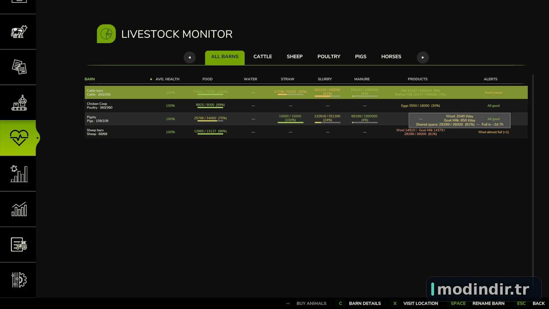Click Sheep barn food progress bar

click(x=210, y=134)
